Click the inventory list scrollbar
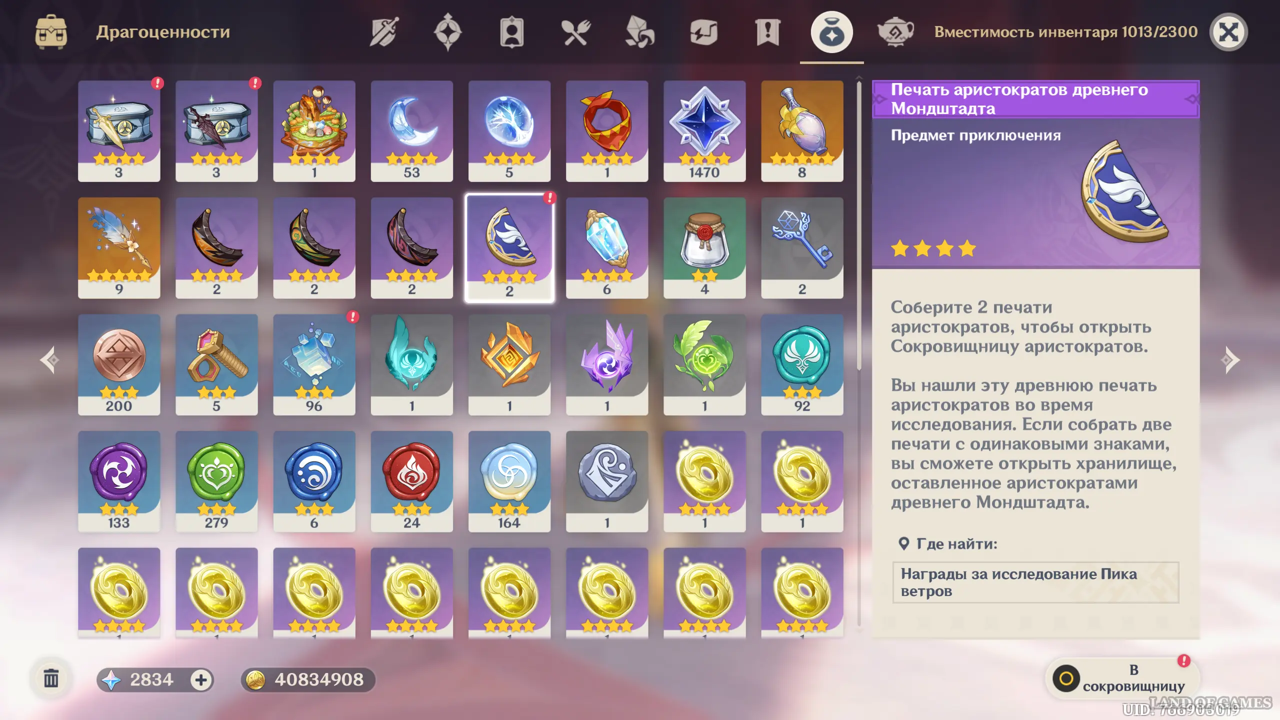Viewport: 1280px width, 720px height. 858,226
